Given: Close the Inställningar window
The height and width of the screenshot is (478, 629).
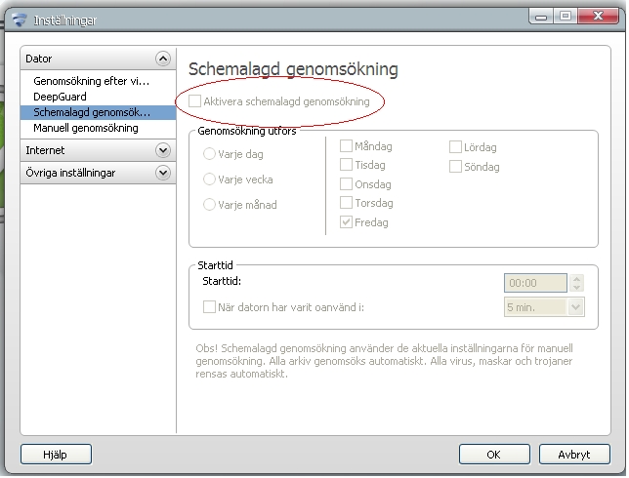Looking at the screenshot, I should (x=598, y=16).
